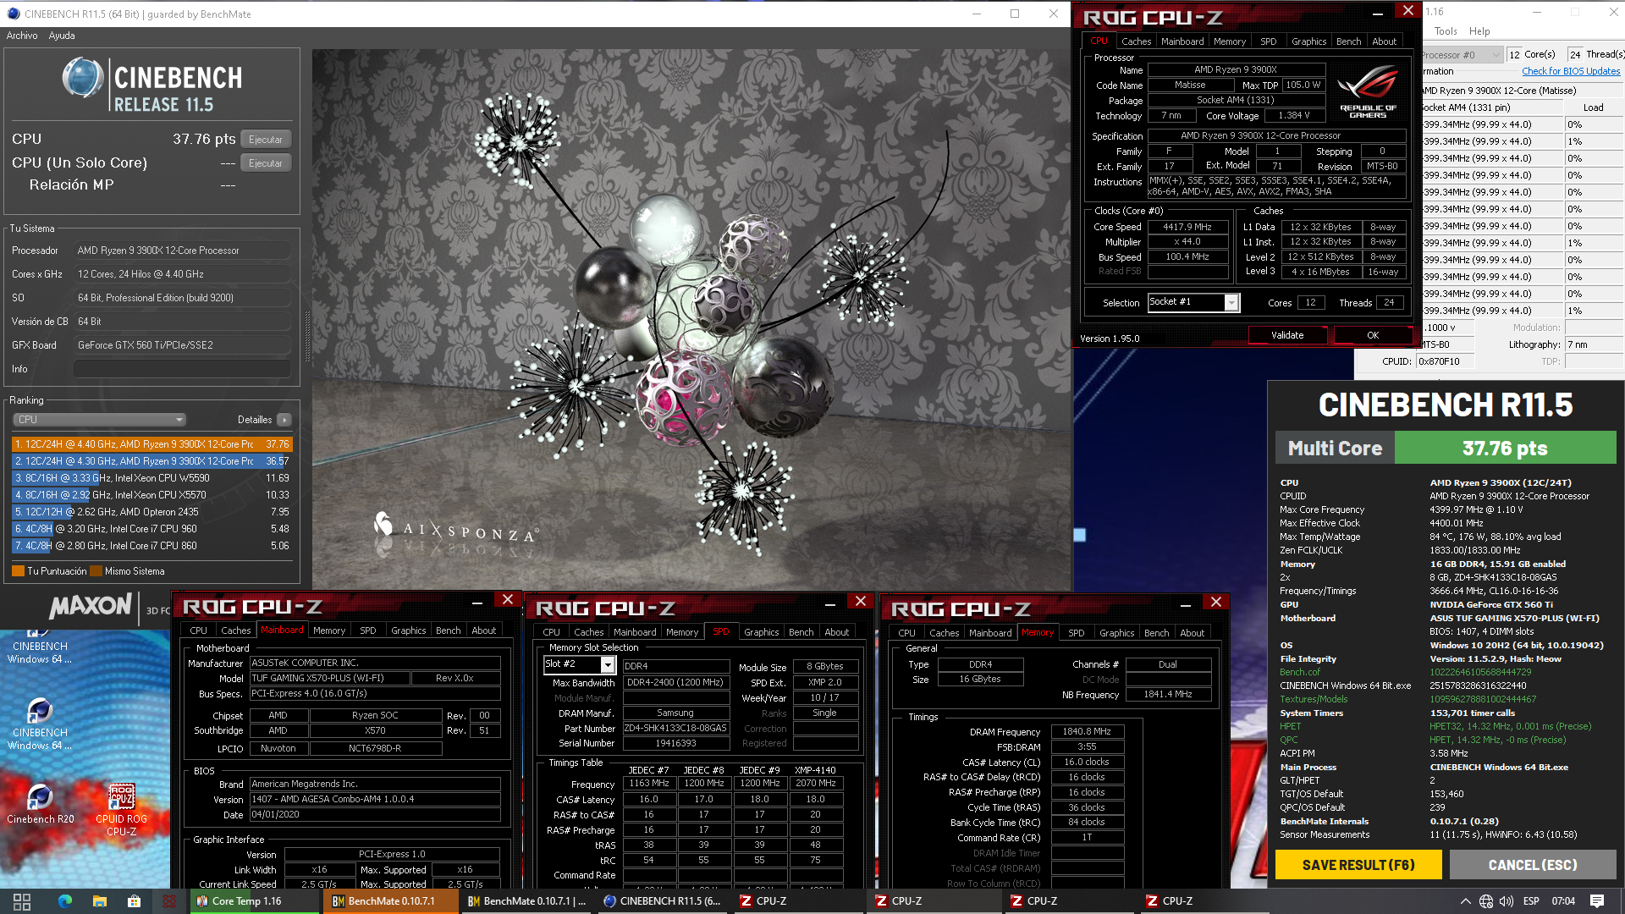Select ranking row Intel Core i7 CPU 960
Screen dimensions: 1625x914
(x=151, y=529)
